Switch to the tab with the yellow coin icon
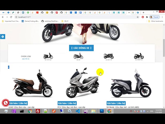 (47, 13)
